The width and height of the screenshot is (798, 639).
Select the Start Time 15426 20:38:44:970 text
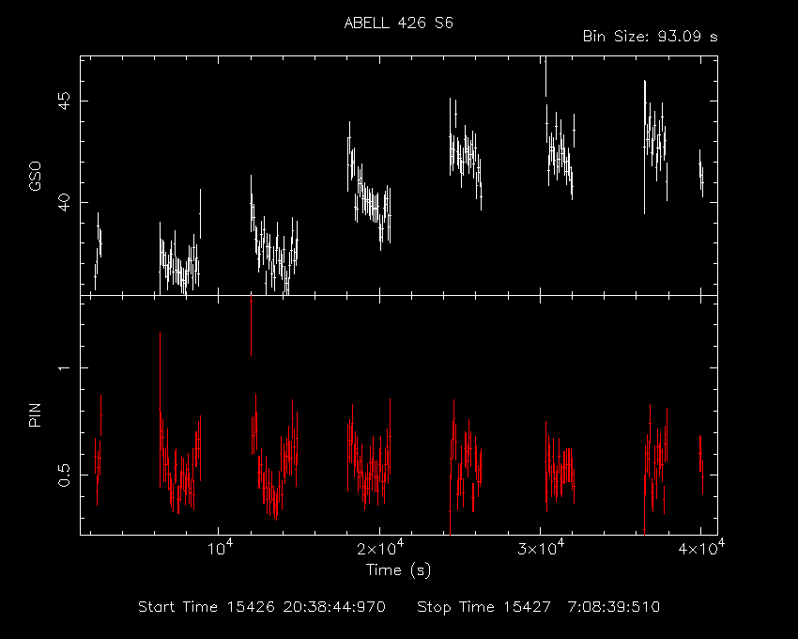point(262,607)
